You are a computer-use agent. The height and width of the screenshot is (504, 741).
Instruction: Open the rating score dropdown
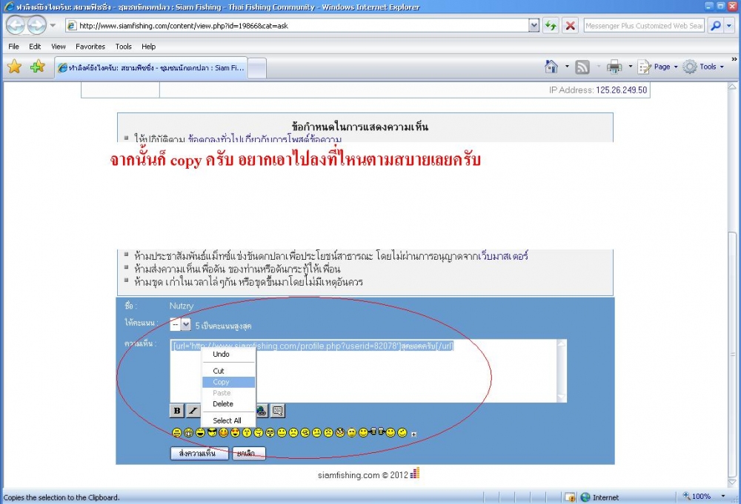tap(180, 325)
